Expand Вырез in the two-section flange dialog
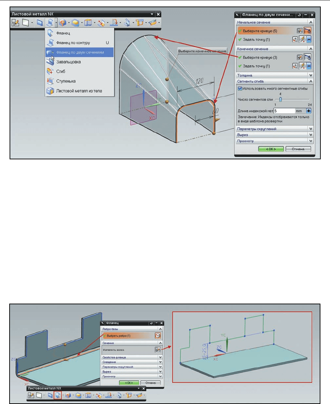Viewport: 330px width, 404px height. pyautogui.click(x=311, y=135)
